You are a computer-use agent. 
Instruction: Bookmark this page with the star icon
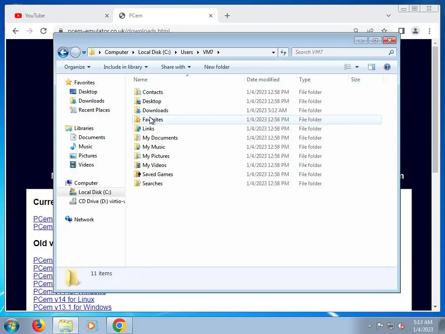click(x=384, y=31)
